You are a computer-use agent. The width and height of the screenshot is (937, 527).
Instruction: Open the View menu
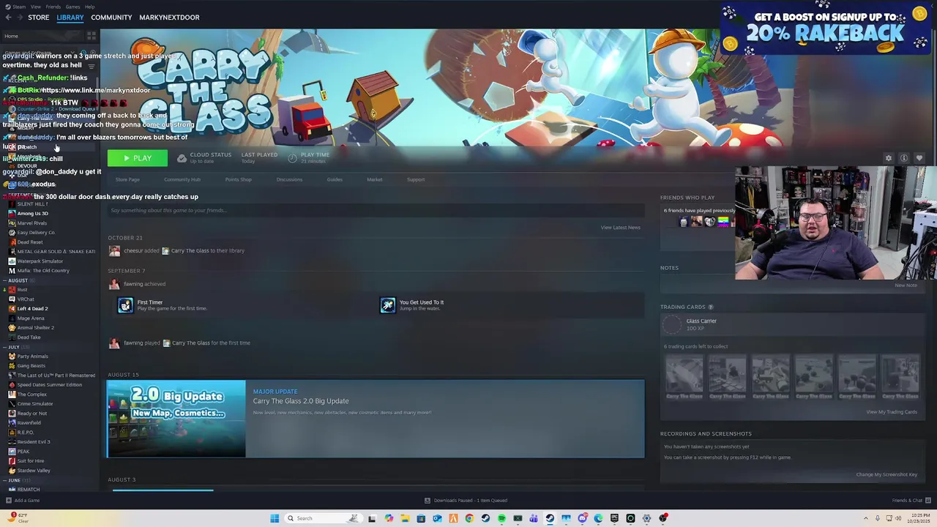[x=35, y=7]
